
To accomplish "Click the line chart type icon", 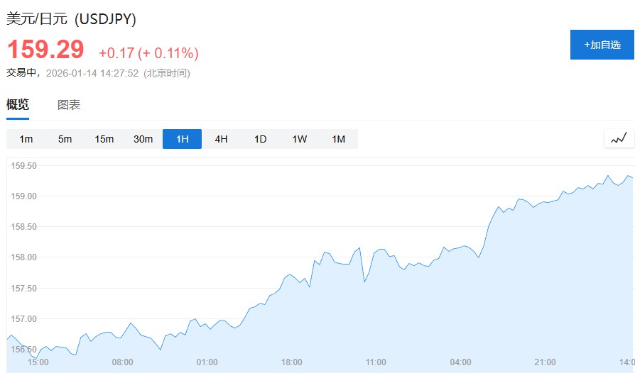I will pos(619,138).
